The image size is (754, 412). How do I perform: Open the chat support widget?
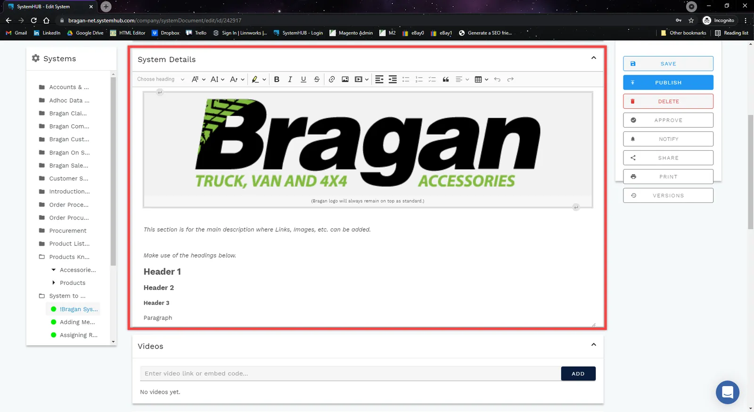(x=727, y=392)
